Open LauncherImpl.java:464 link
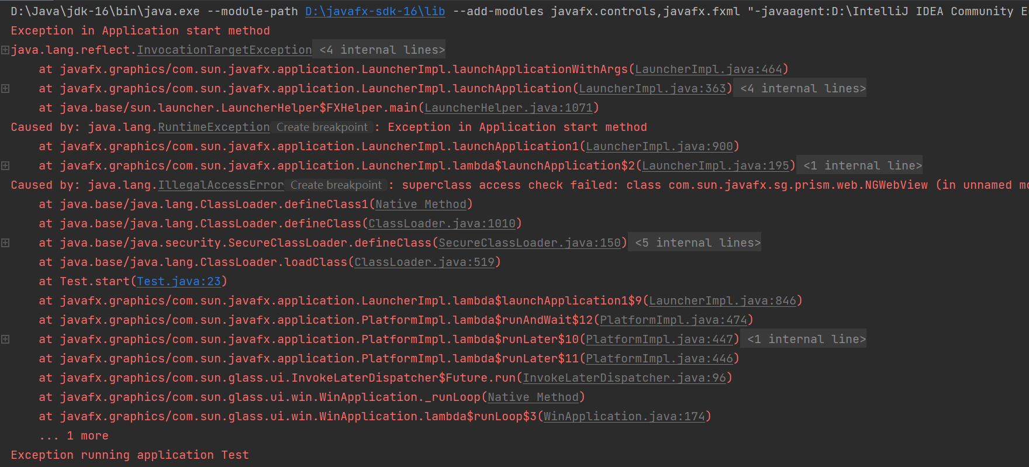1029x467 pixels. pyautogui.click(x=709, y=70)
